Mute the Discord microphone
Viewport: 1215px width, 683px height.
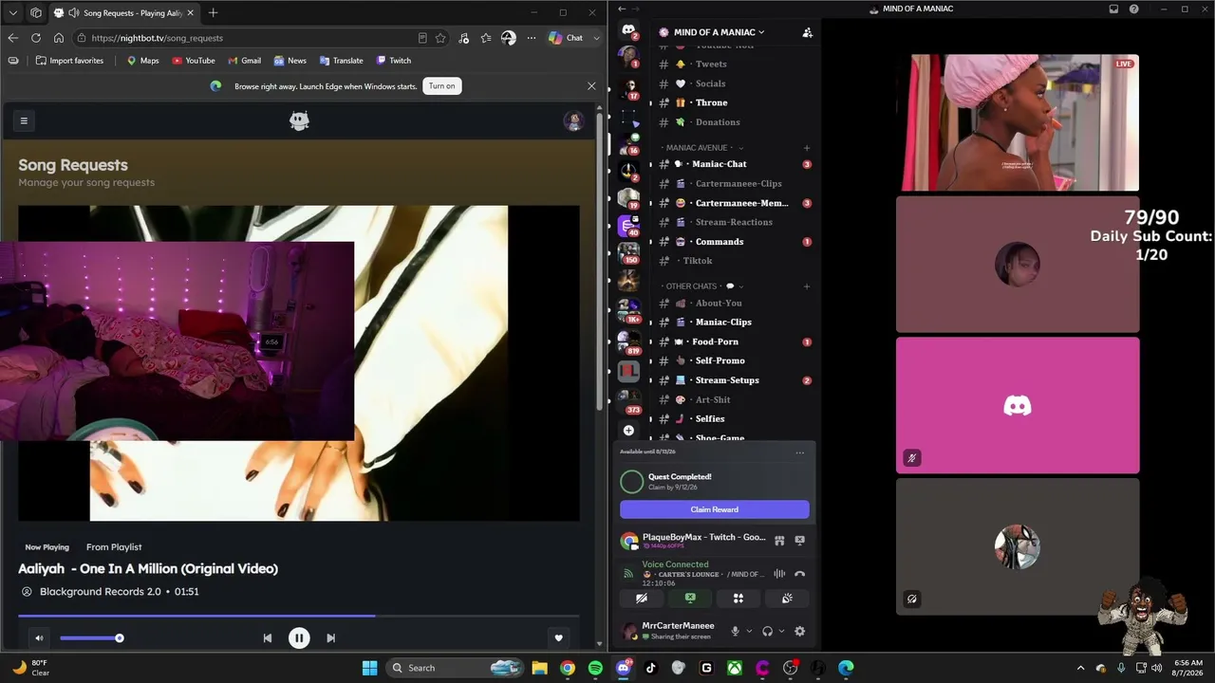tap(735, 632)
